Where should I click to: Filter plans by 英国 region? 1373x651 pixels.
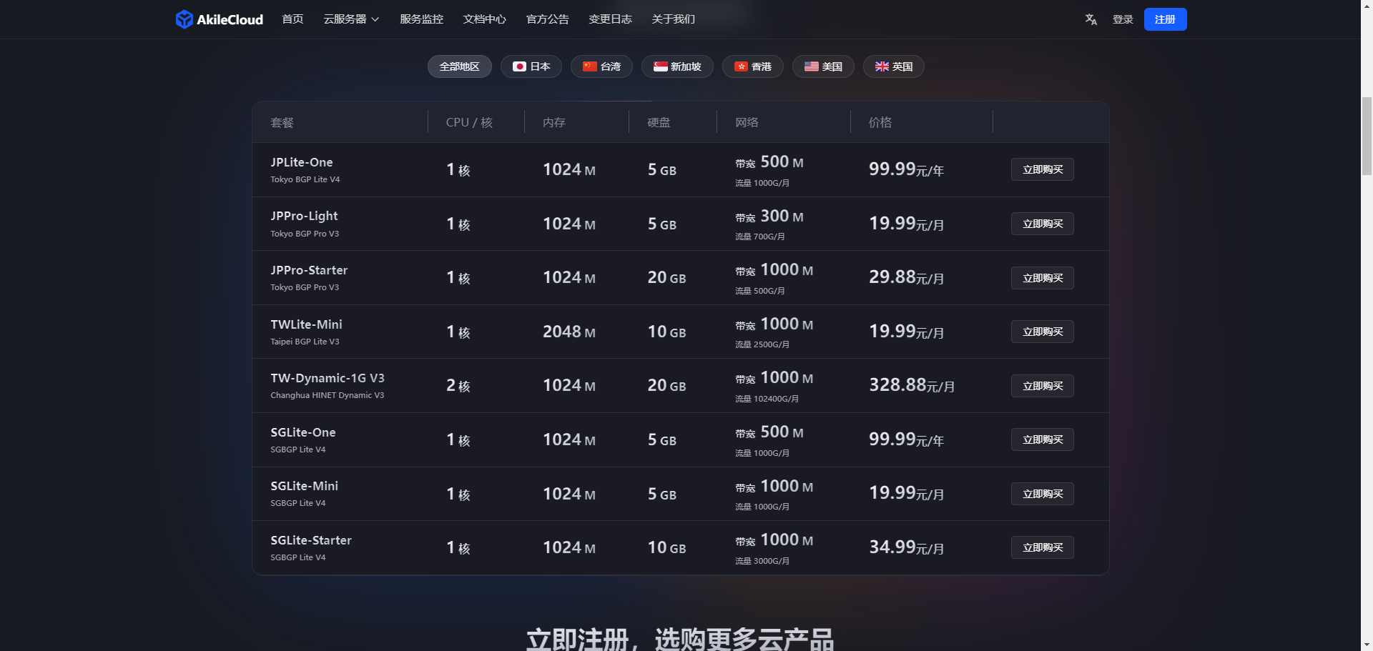(893, 66)
